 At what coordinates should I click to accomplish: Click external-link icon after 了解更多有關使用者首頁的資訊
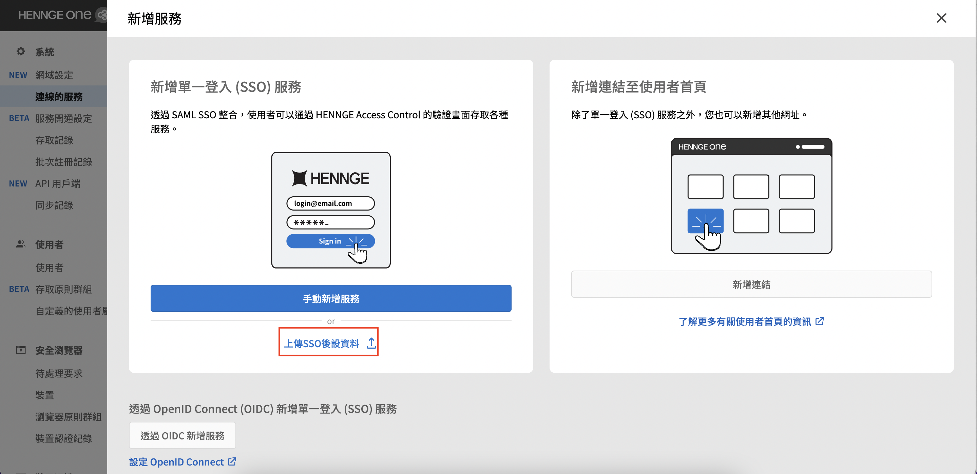coord(820,321)
